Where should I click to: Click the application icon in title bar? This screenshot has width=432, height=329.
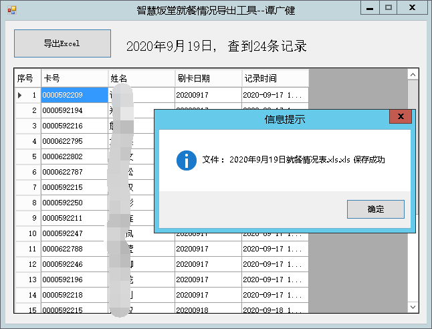pos(11,9)
